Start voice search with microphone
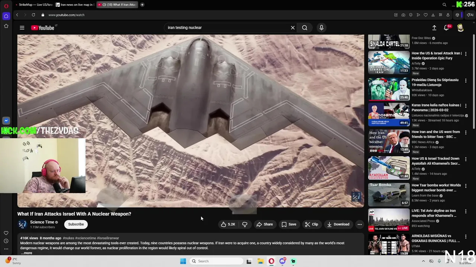 (322, 27)
